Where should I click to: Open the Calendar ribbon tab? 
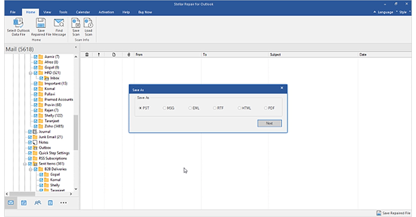83,12
